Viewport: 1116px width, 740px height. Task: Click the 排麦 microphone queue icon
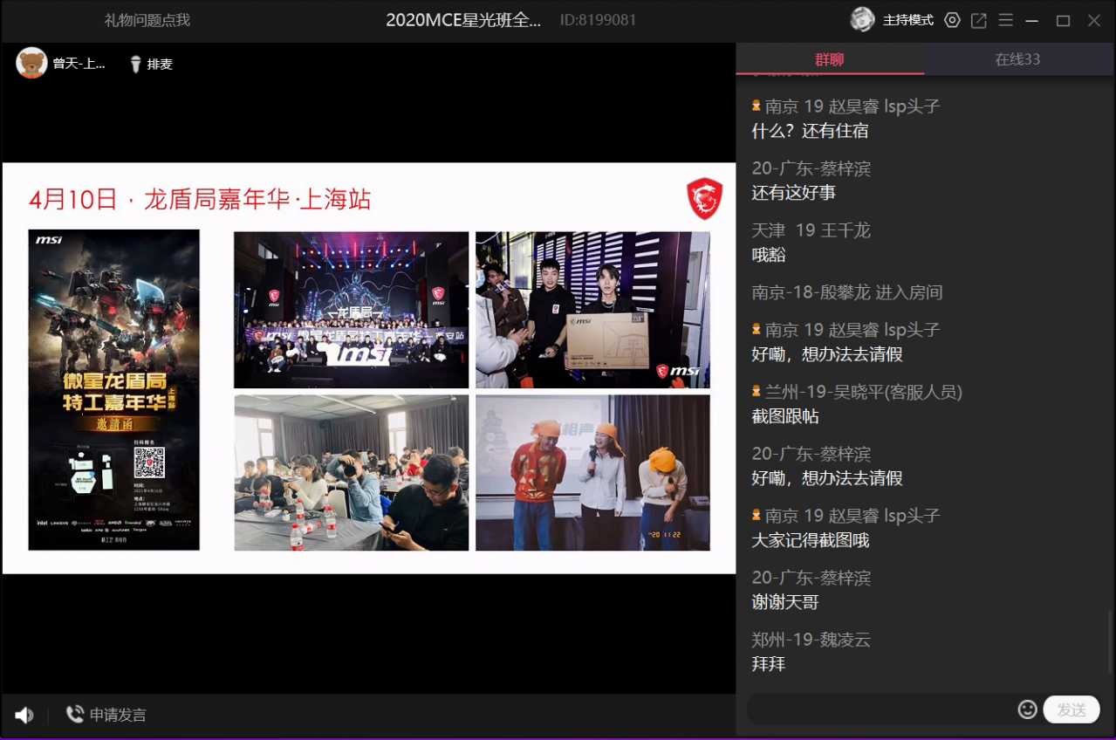click(136, 64)
